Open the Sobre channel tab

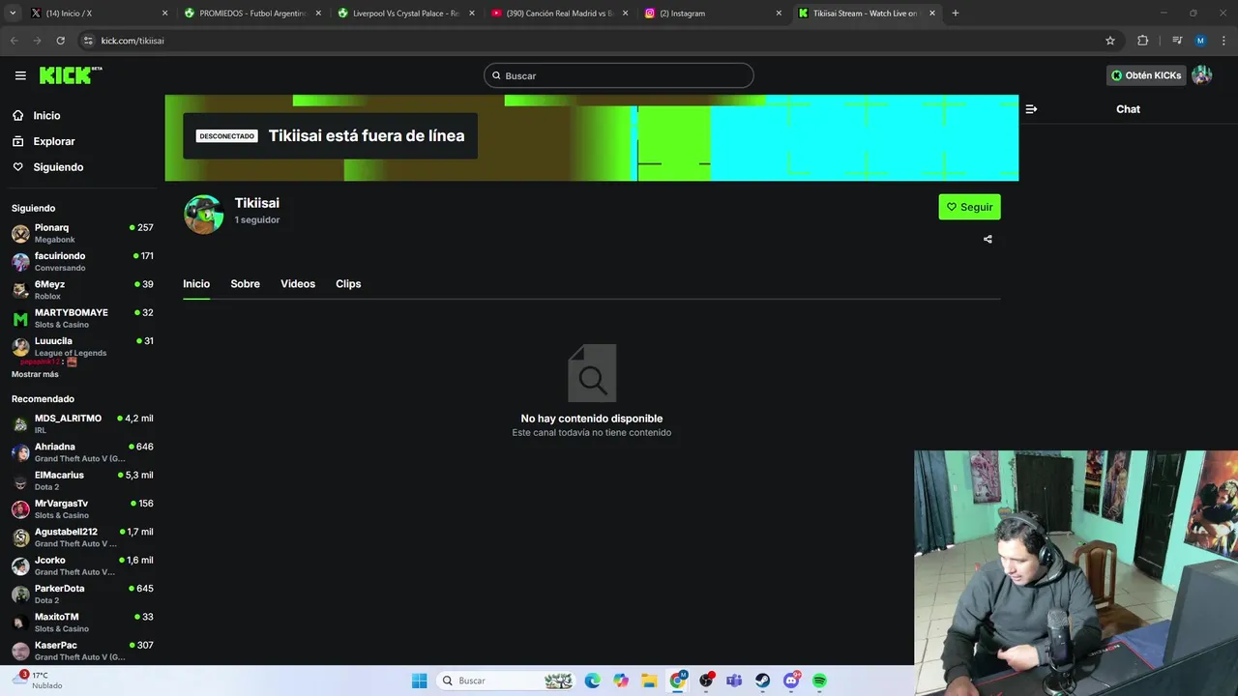coord(245,284)
